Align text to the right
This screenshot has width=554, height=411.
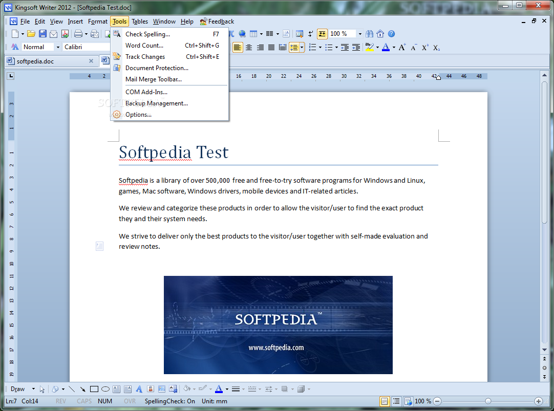pyautogui.click(x=260, y=47)
